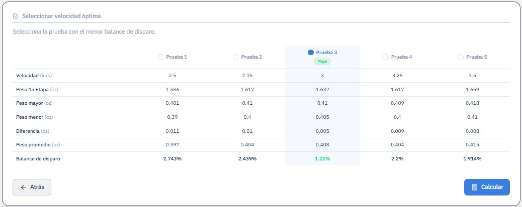Select the Prueba 1 radio button
This screenshot has height=207, width=522.
(161, 57)
